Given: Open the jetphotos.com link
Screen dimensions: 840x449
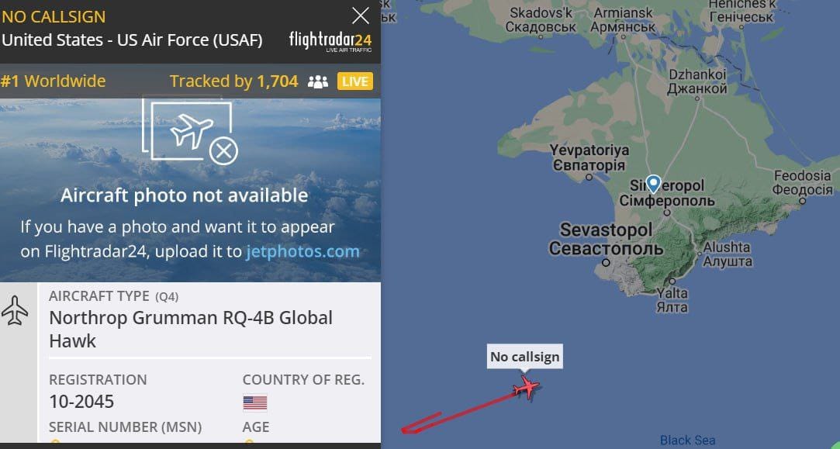Looking at the screenshot, I should (302, 251).
